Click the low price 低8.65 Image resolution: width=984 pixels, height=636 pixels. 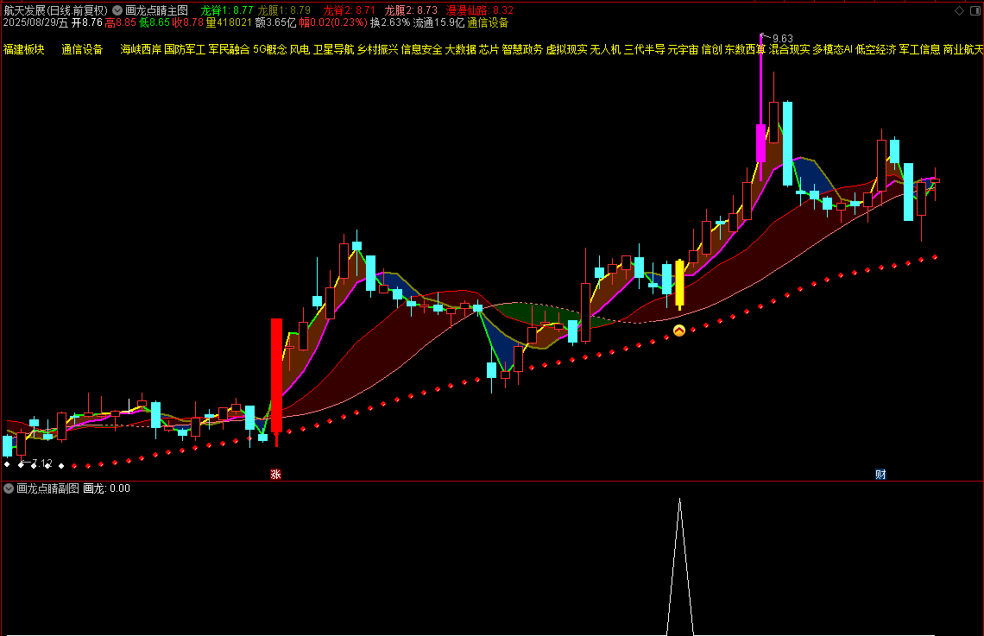(155, 22)
